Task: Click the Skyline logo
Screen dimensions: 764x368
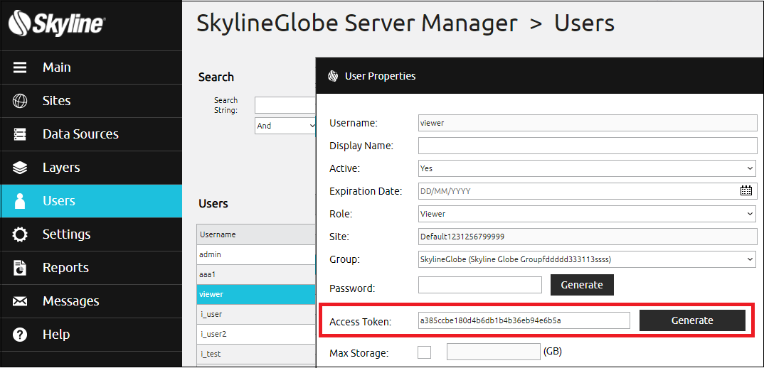Action: point(56,23)
